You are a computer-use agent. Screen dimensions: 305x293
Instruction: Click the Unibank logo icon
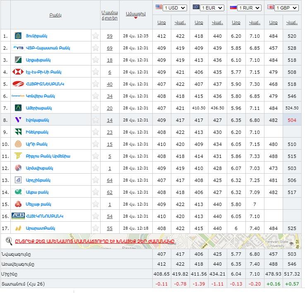18,36
